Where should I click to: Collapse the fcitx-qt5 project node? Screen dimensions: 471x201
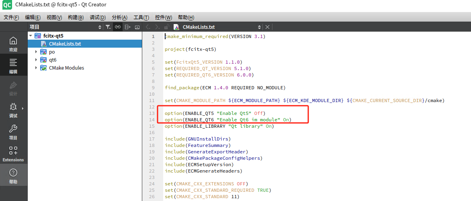click(30, 36)
